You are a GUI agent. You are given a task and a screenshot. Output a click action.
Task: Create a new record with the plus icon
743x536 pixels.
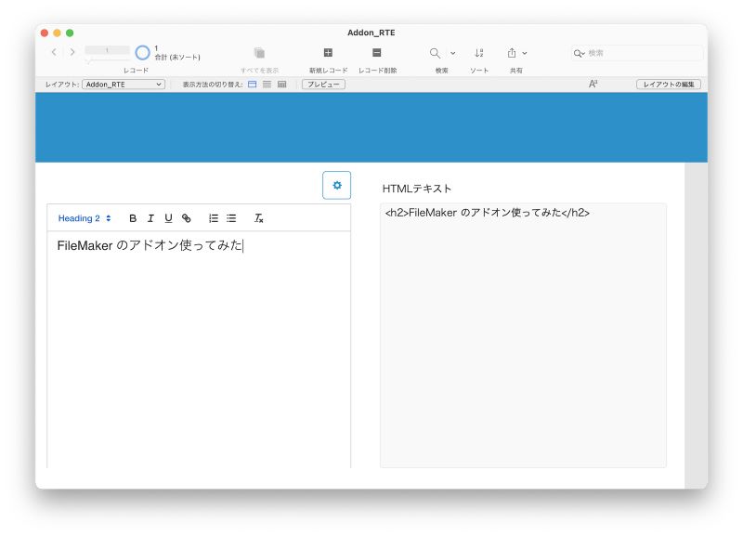point(328,53)
